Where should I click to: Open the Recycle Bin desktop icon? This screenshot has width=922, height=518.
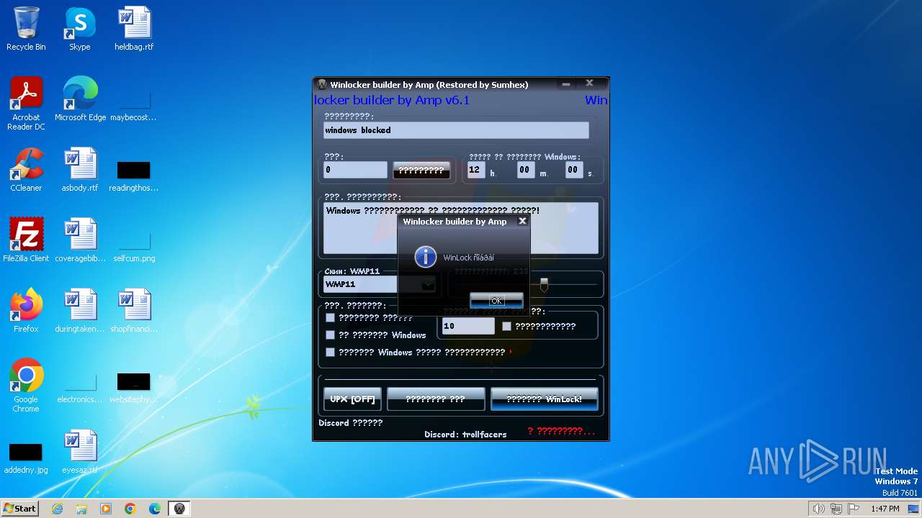pyautogui.click(x=26, y=29)
